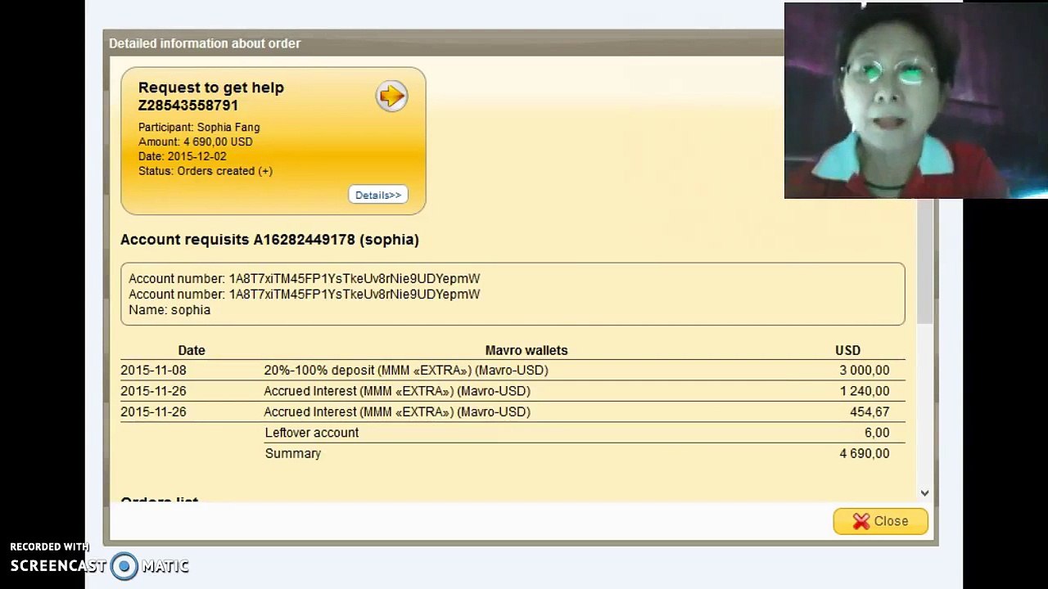1048x589 pixels.
Task: Click 'Date: 2015-12-02' line
Action: 183,156
